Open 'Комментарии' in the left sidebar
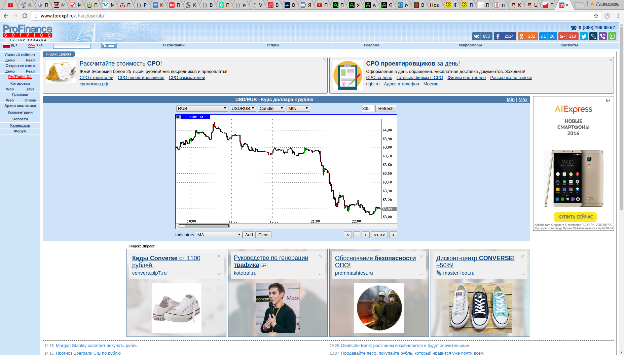This screenshot has height=355, width=624. pyautogui.click(x=20, y=112)
